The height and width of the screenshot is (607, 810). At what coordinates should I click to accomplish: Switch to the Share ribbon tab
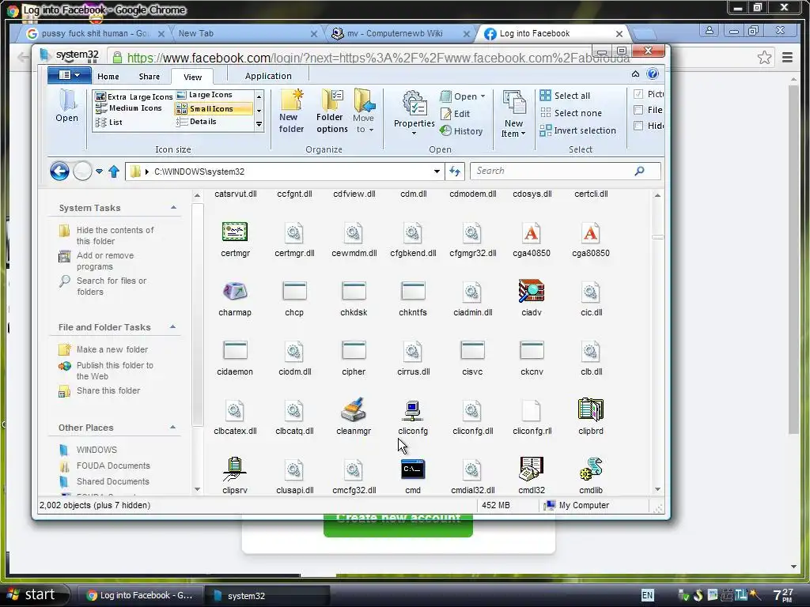pyautogui.click(x=150, y=77)
